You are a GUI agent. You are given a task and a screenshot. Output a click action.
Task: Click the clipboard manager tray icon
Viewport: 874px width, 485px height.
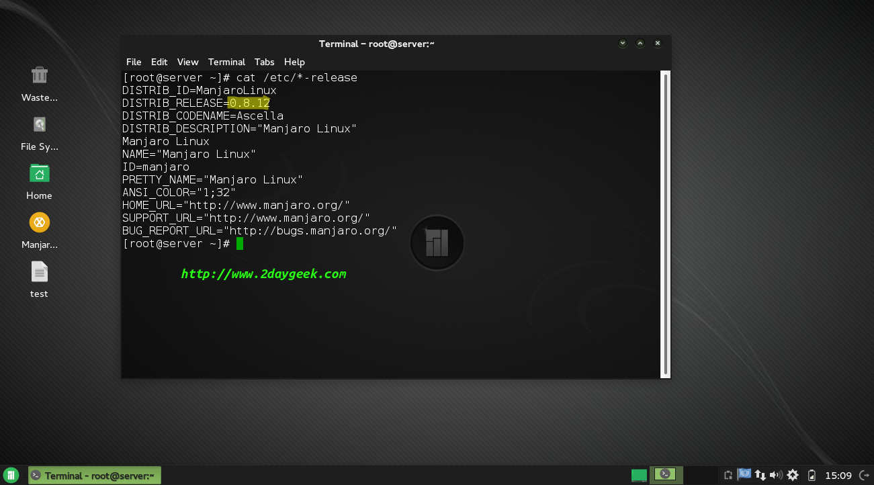[728, 476]
